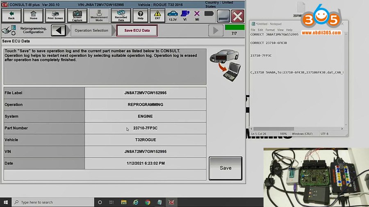Viewport: 369px width, 207px height.
Task: Go to previous step with left arrow
Action: coord(58,31)
